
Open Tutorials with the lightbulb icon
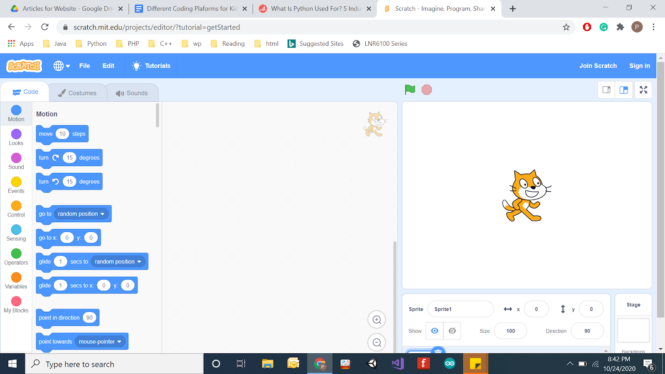pos(151,66)
